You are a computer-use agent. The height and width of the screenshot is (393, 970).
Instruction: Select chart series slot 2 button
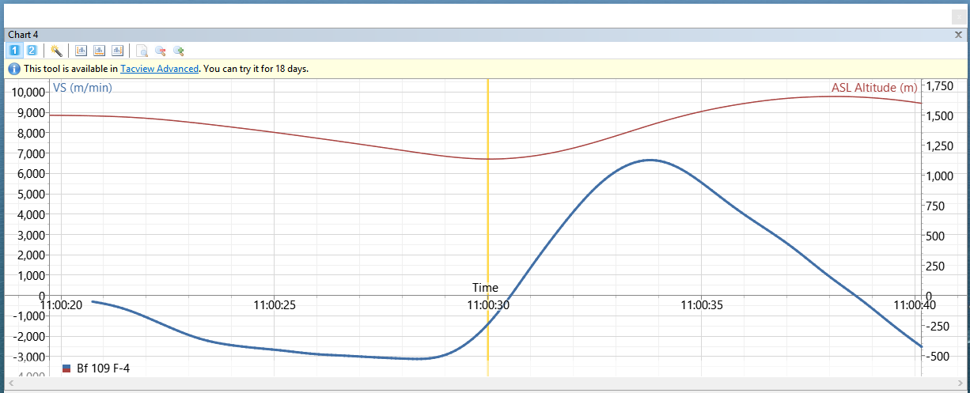coord(32,51)
